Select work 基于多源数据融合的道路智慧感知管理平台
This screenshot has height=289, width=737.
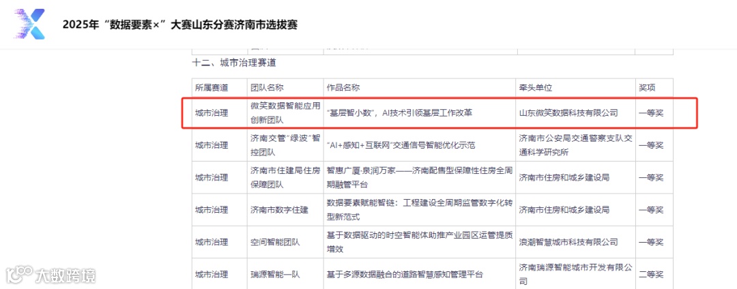[x=405, y=275]
